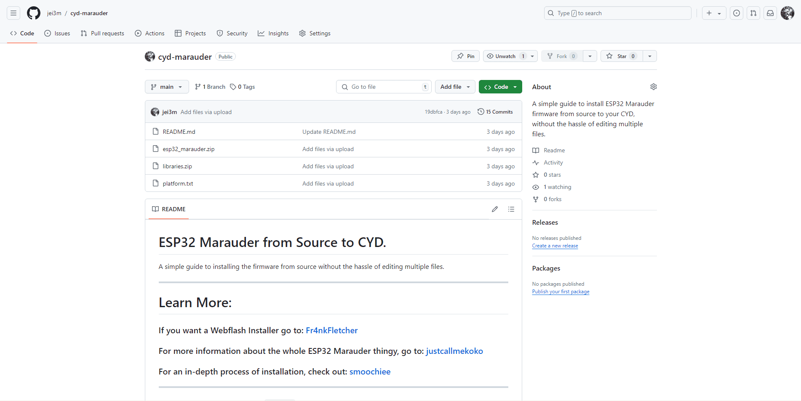Viewport: 801px width, 401px height.
Task: Select the README tab in file viewer
Action: [x=168, y=209]
